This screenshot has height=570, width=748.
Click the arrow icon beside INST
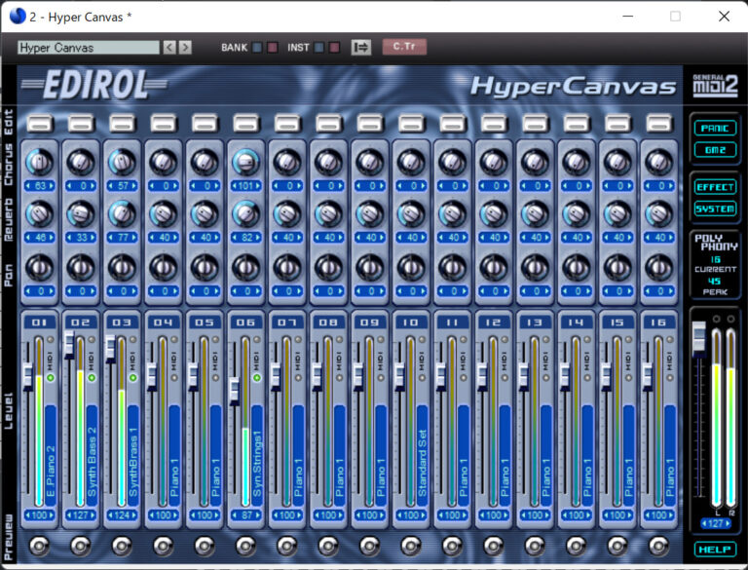[361, 47]
